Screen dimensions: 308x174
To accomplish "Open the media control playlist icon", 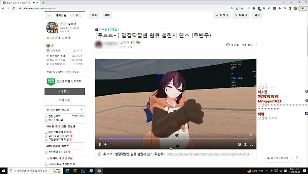I will coord(285,8).
